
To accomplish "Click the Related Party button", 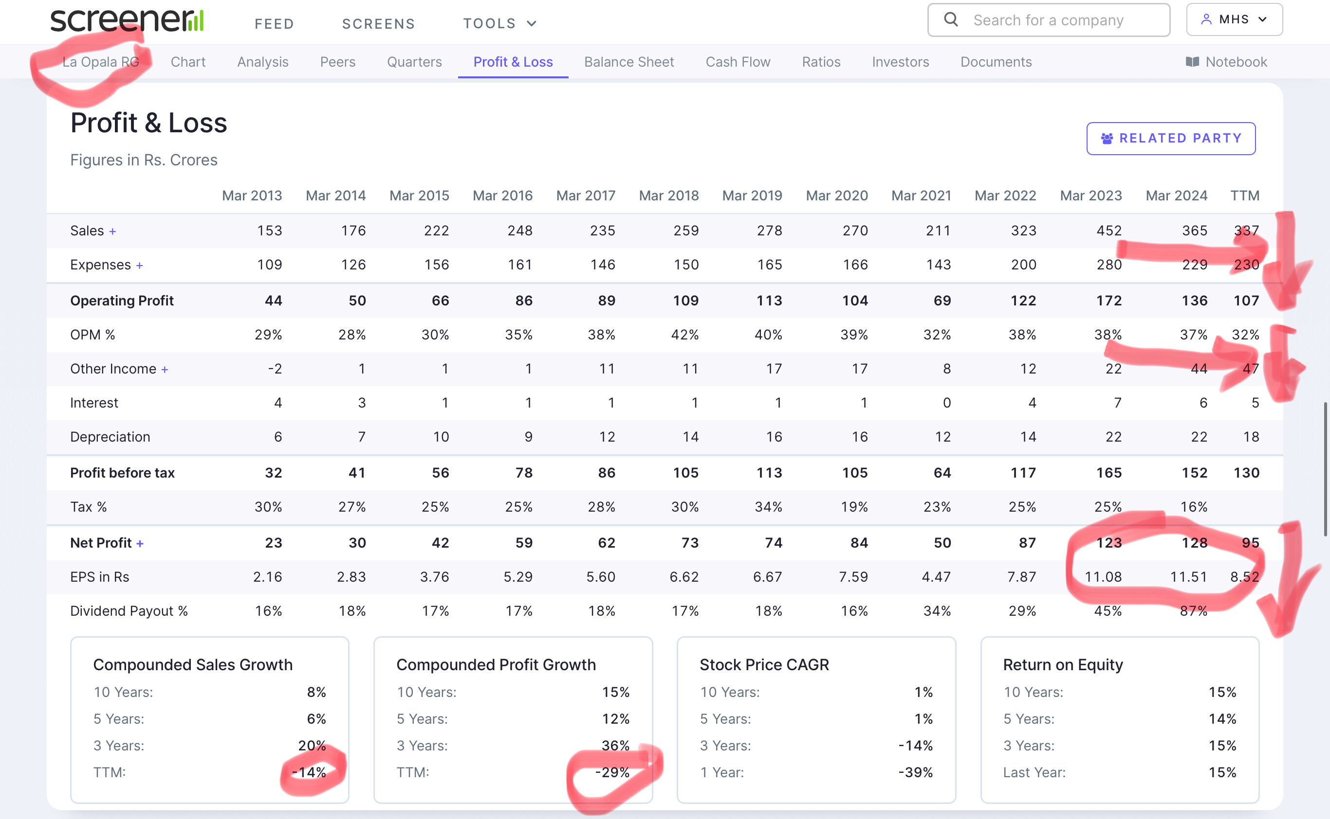I will coord(1171,139).
